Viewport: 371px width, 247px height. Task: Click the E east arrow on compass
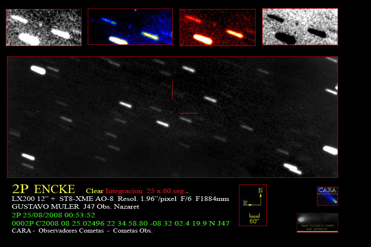(x=247, y=203)
